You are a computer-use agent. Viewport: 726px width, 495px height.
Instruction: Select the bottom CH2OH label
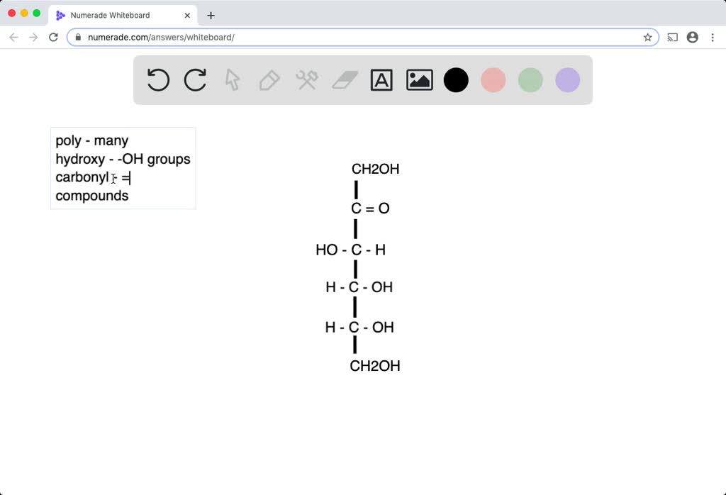coord(375,366)
